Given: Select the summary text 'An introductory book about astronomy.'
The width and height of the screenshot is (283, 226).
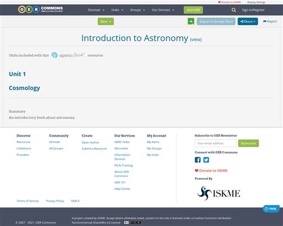Looking at the screenshot, I should coord(42,117).
